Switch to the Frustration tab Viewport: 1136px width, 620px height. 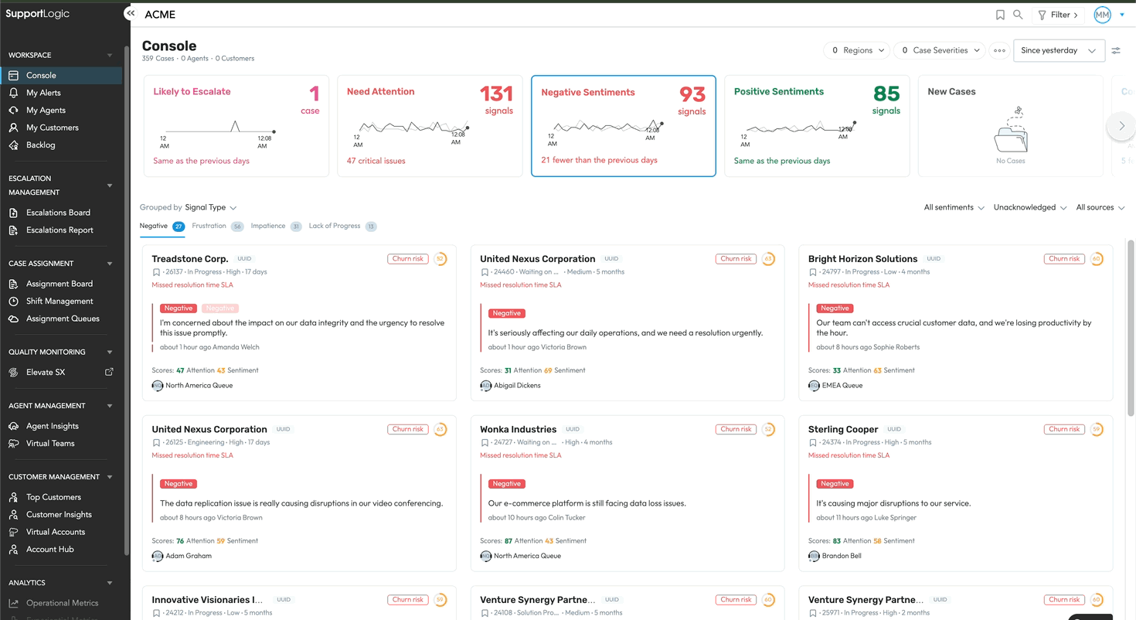click(217, 227)
